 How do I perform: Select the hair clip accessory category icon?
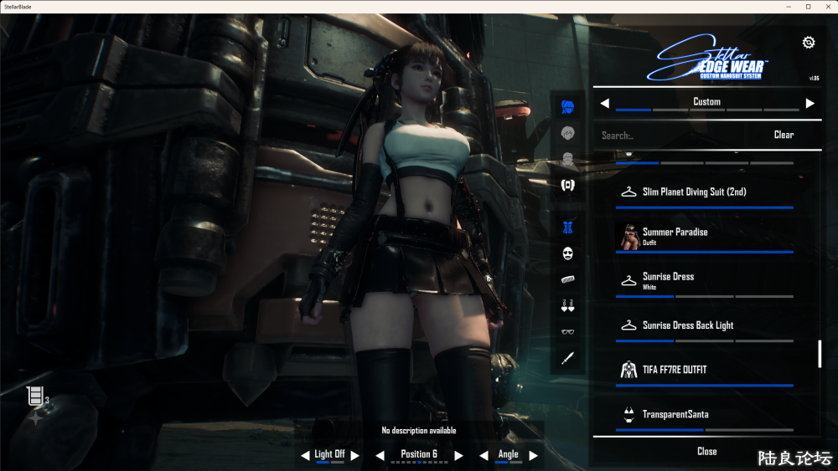[567, 279]
